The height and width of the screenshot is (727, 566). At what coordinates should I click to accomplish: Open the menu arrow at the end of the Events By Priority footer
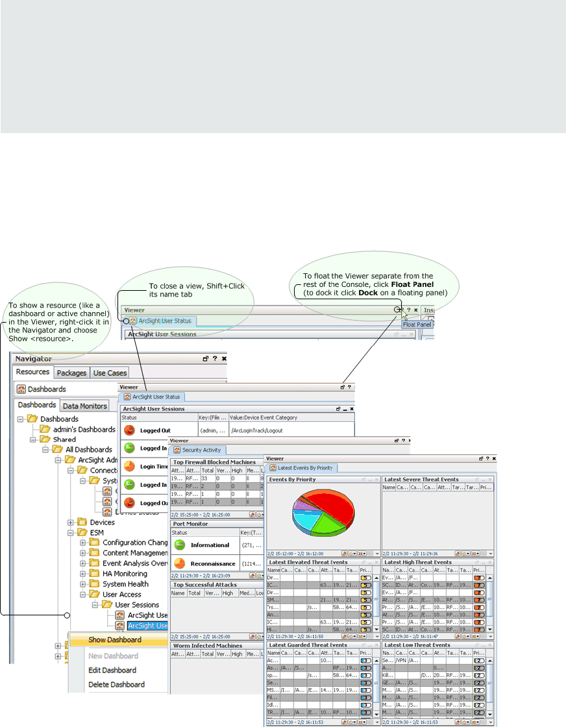(377, 554)
